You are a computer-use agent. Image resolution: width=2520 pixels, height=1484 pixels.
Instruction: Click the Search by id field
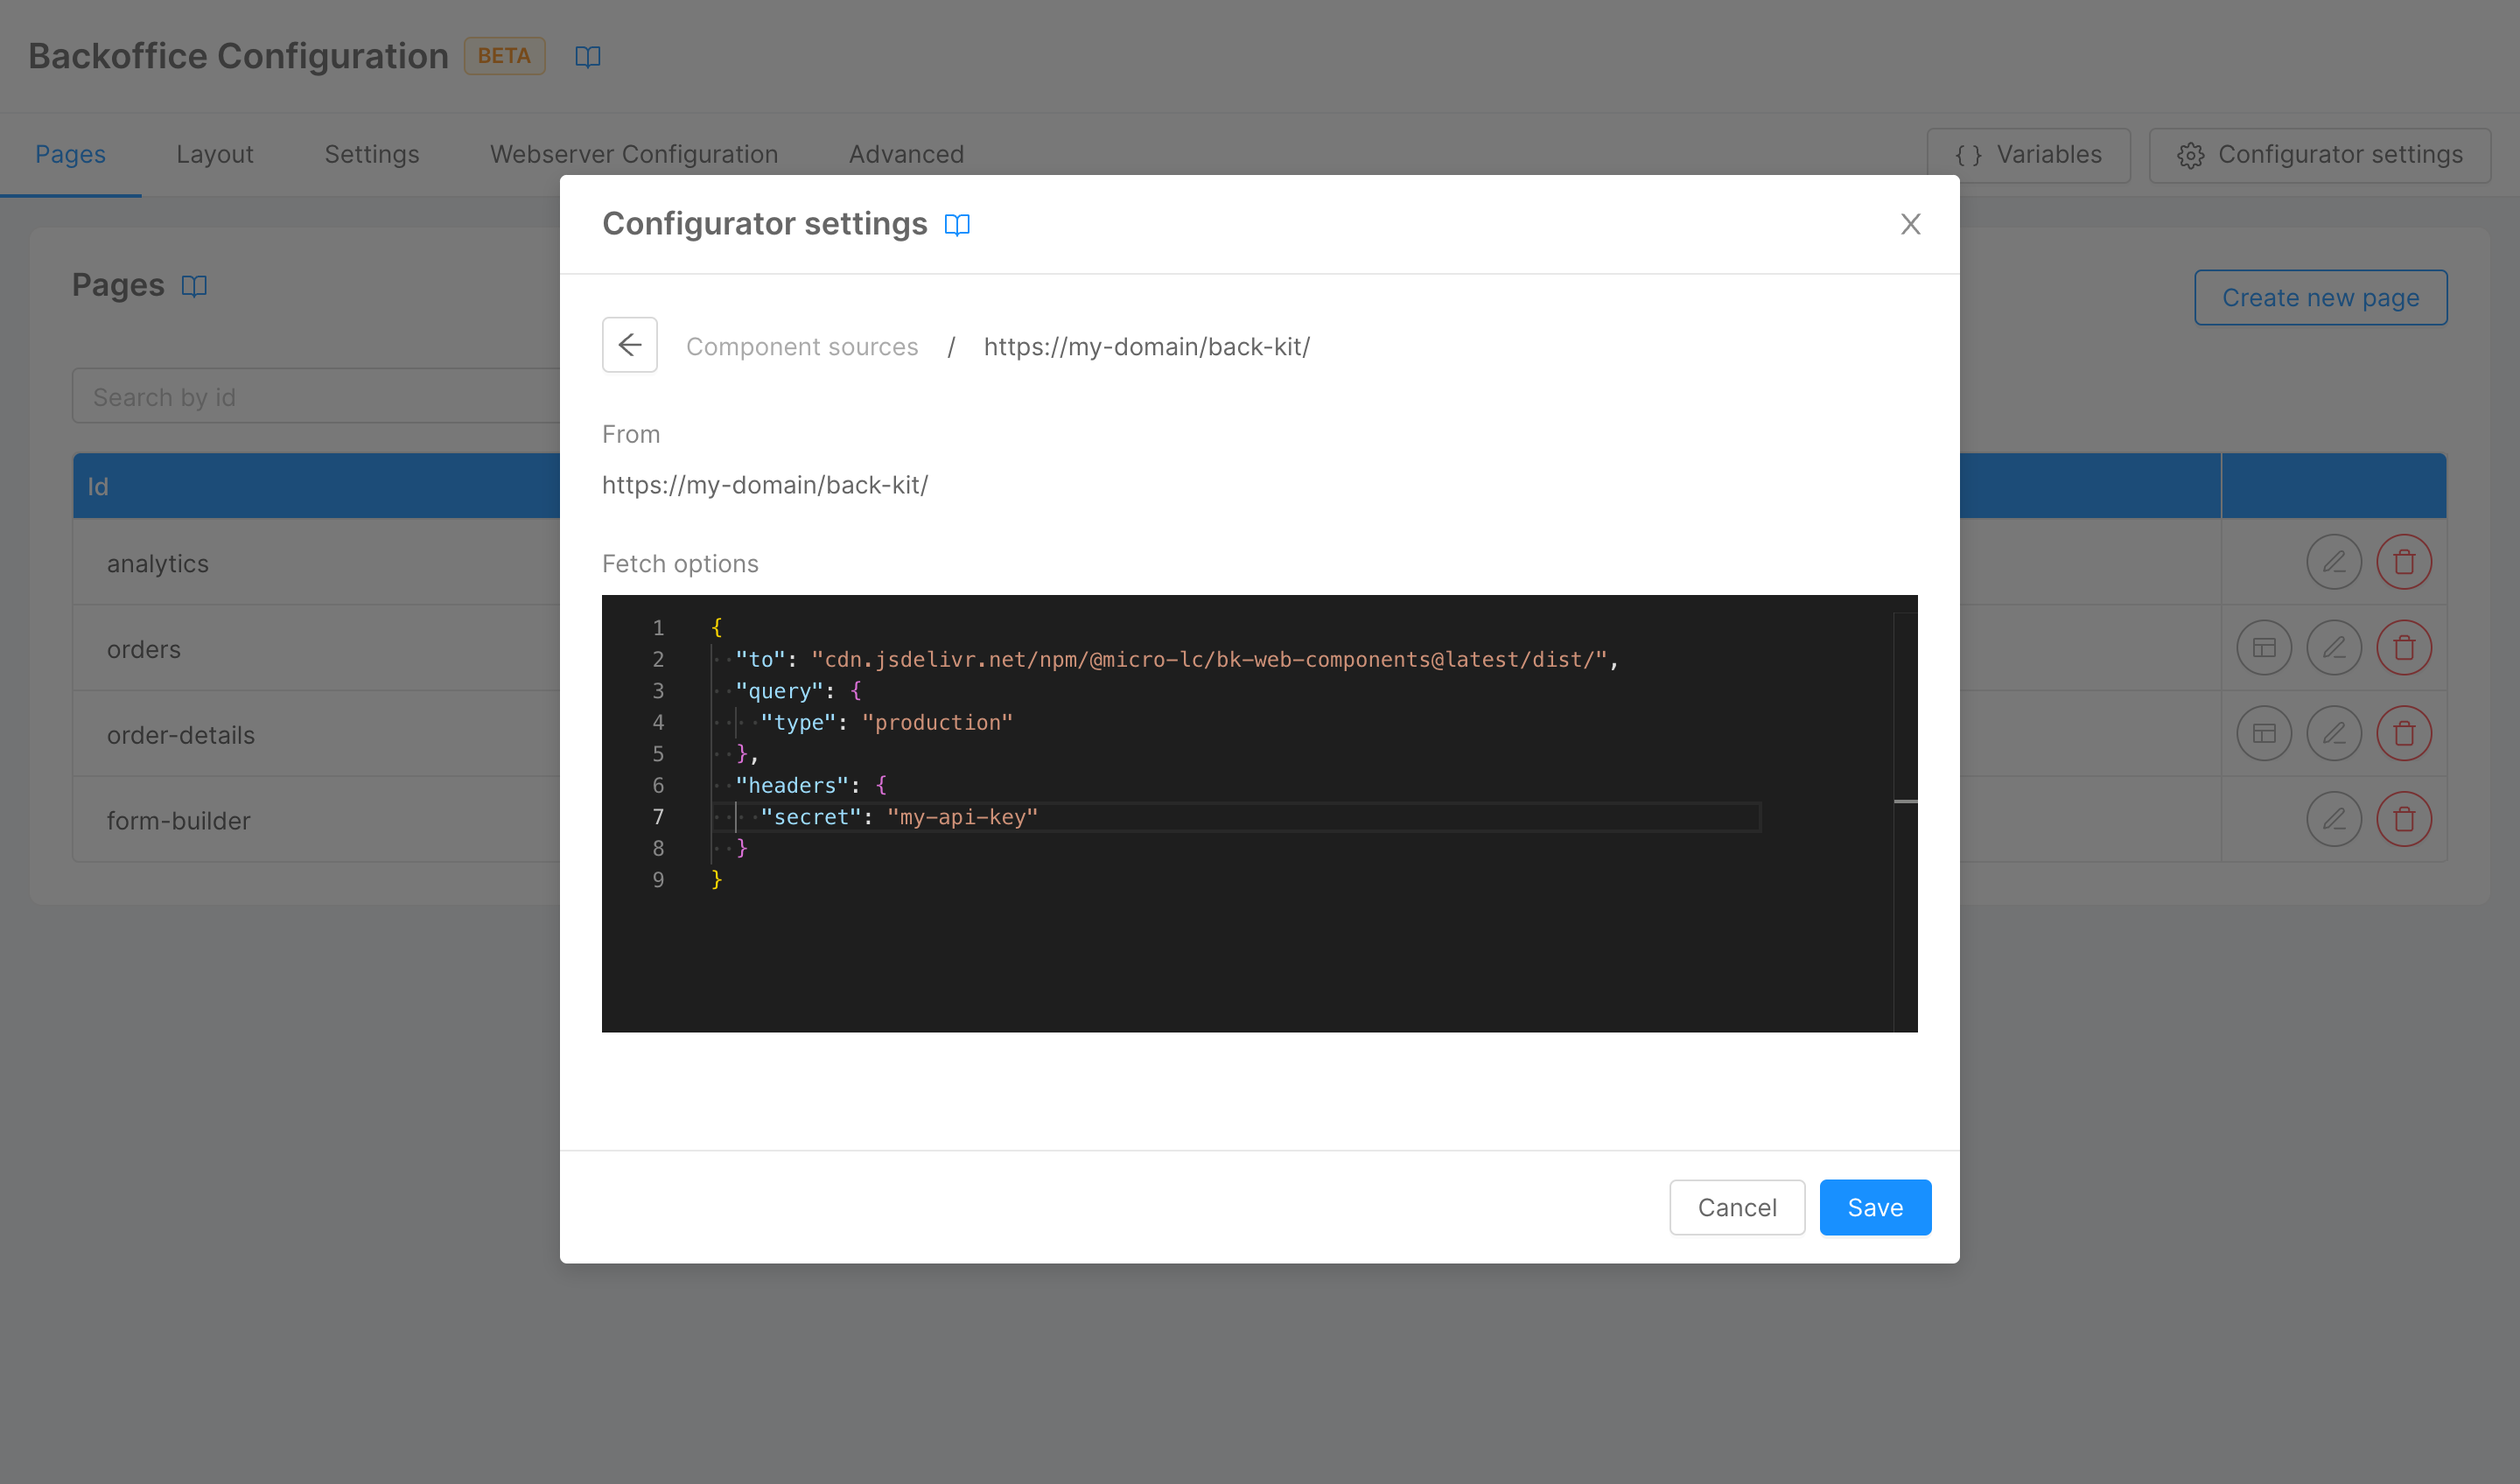pos(300,396)
